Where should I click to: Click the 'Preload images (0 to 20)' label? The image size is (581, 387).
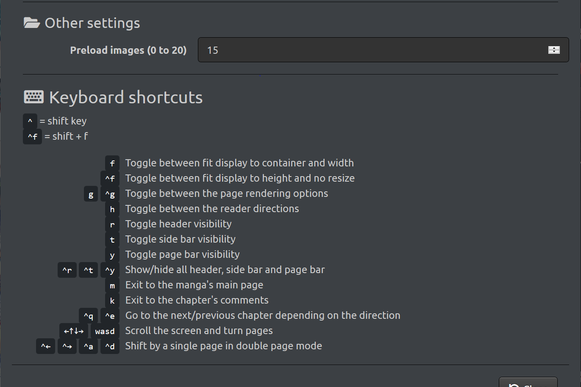[128, 50]
